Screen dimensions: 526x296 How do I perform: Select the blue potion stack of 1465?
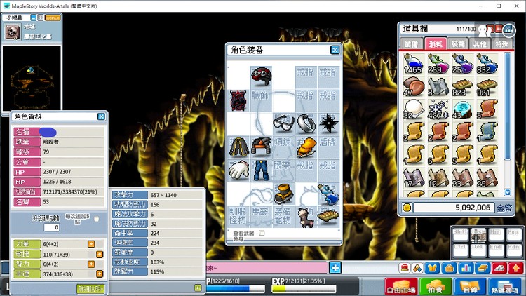[x=414, y=64]
